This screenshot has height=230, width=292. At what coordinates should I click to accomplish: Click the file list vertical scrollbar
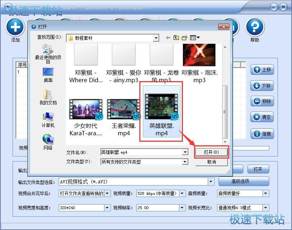[225, 108]
